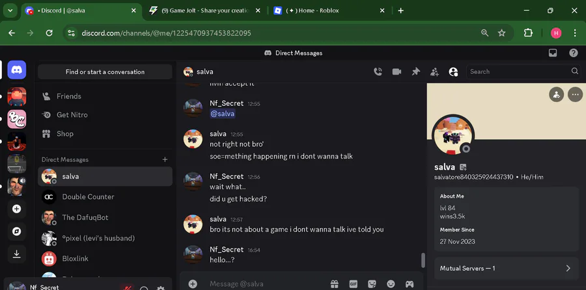Click the @salva mention in chat
586x290 pixels.
pyautogui.click(x=223, y=114)
